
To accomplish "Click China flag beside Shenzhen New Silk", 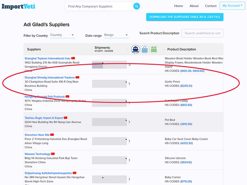I will point(52,135).
